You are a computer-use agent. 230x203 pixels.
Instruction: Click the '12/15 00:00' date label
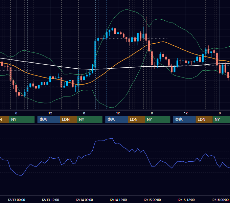pyautogui.click(x=152, y=200)
